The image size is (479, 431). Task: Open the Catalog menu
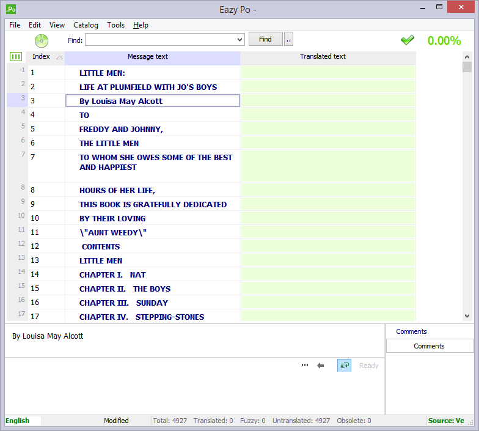click(86, 25)
